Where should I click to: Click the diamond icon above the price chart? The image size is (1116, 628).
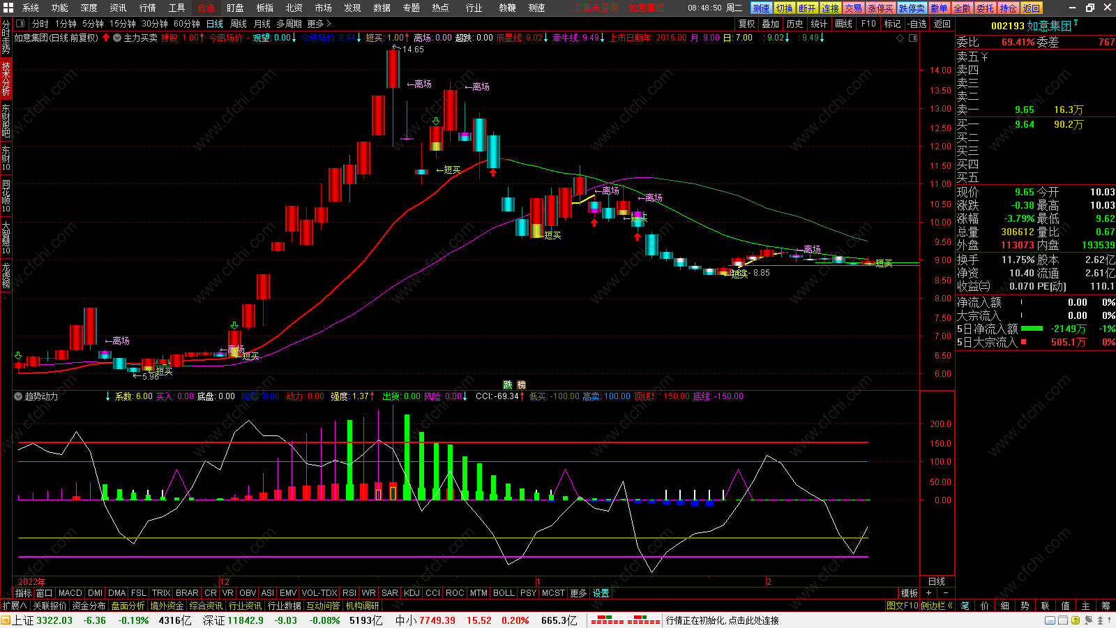pos(900,38)
